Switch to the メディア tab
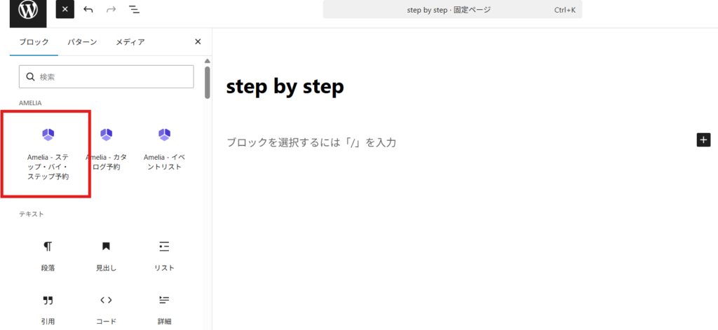Screen dimensions: 718x330 click(x=130, y=42)
